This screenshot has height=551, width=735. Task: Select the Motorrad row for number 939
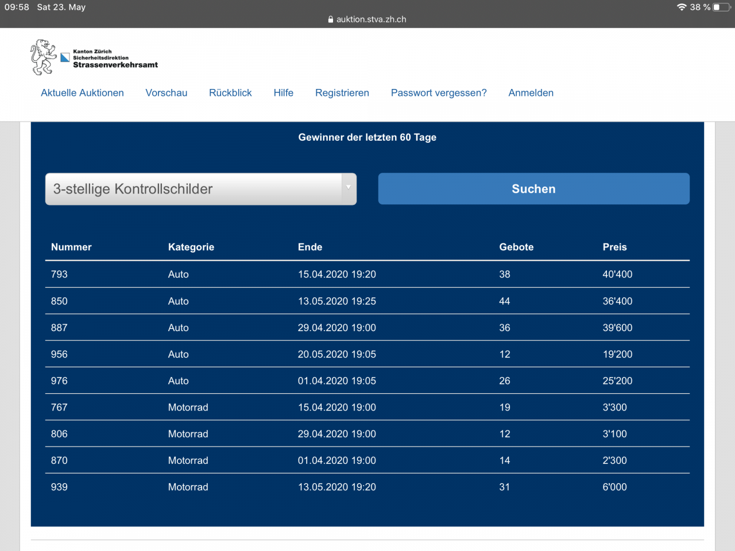(367, 487)
